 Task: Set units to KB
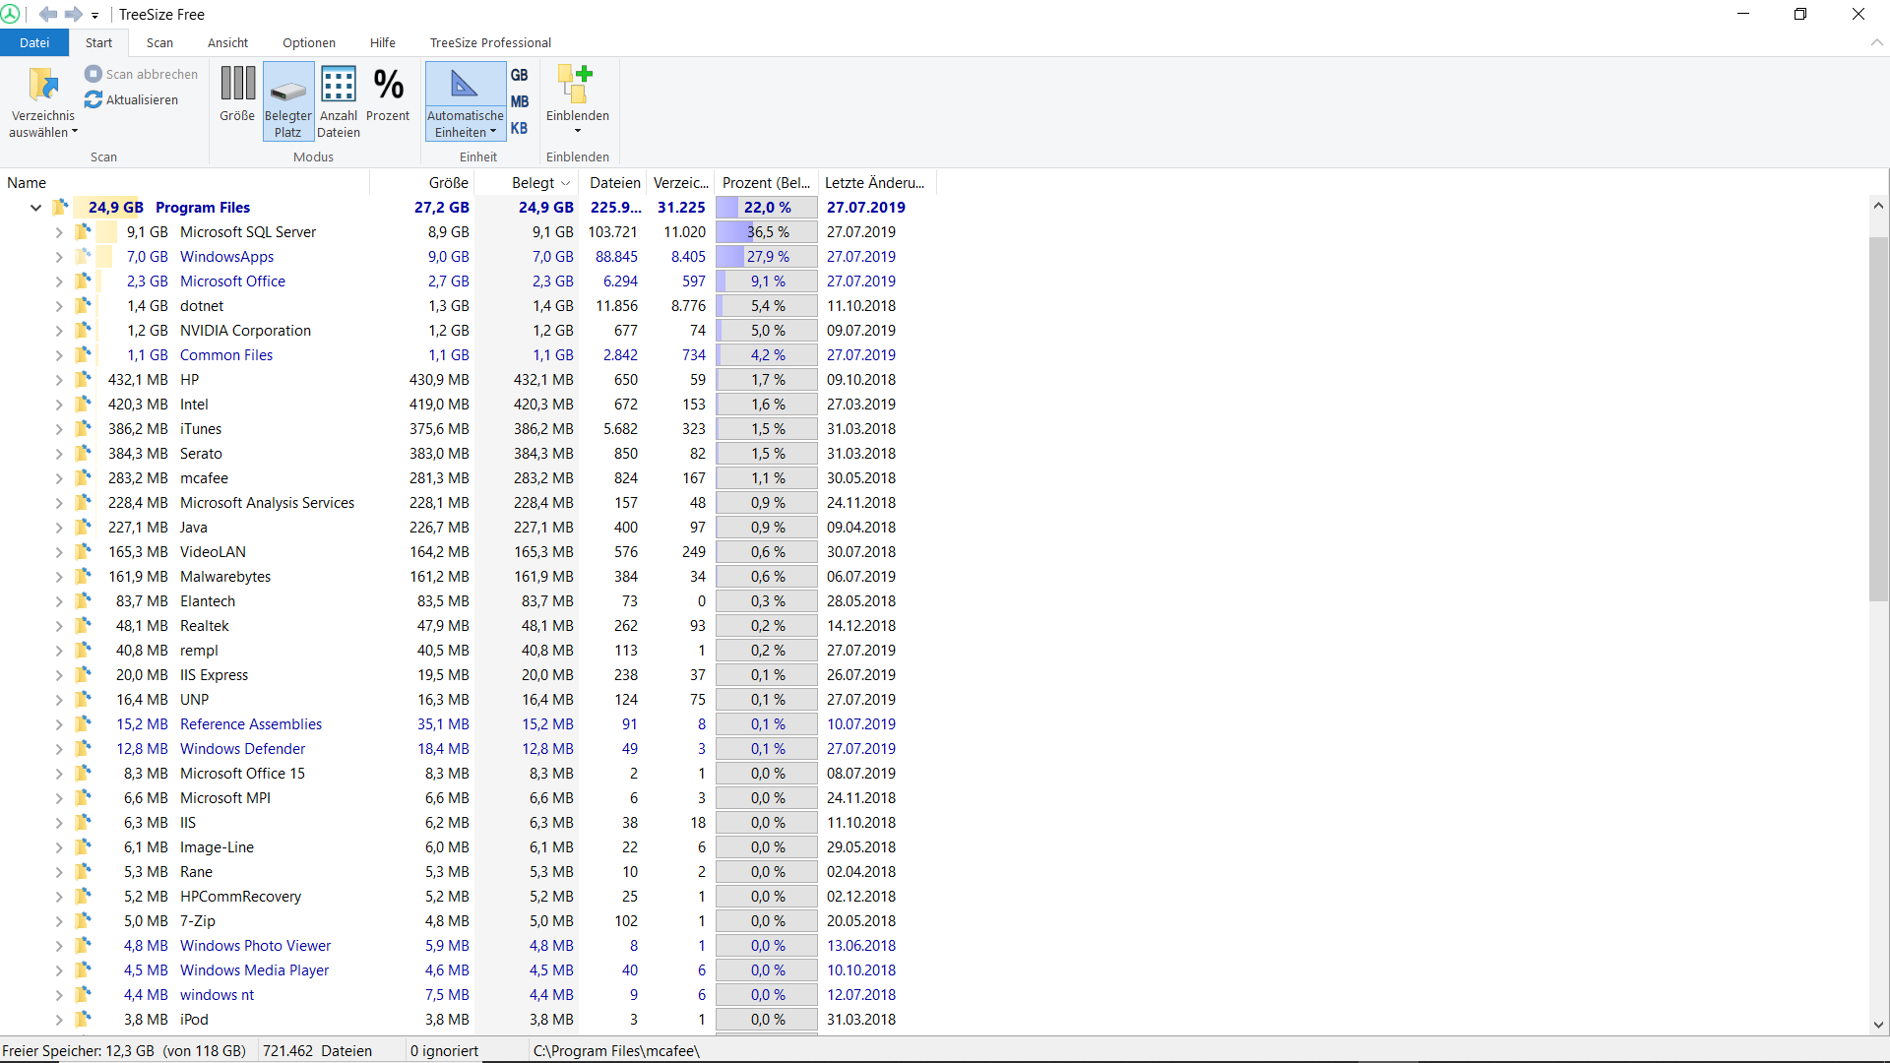coord(520,128)
